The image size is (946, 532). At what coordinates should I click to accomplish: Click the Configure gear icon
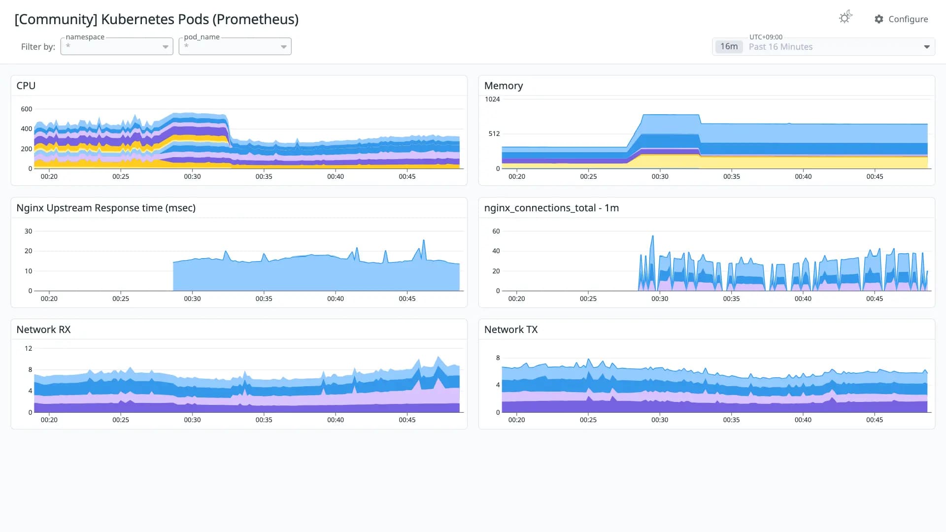click(x=879, y=19)
